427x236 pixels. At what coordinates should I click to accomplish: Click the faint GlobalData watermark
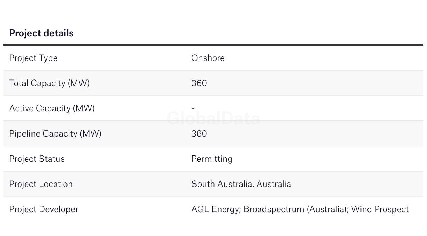pyautogui.click(x=213, y=119)
